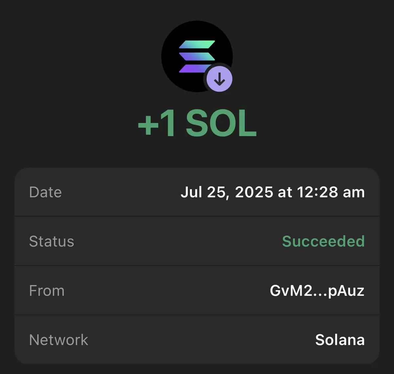Viewport: 394px width, 374px height.
Task: Tap the From label
Action: tap(47, 291)
